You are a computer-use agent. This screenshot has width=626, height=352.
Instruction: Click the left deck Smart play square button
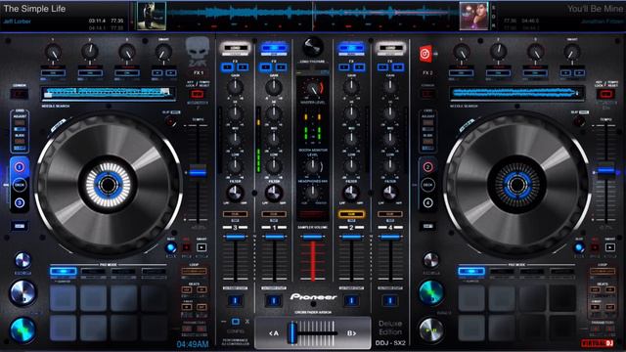(201, 247)
